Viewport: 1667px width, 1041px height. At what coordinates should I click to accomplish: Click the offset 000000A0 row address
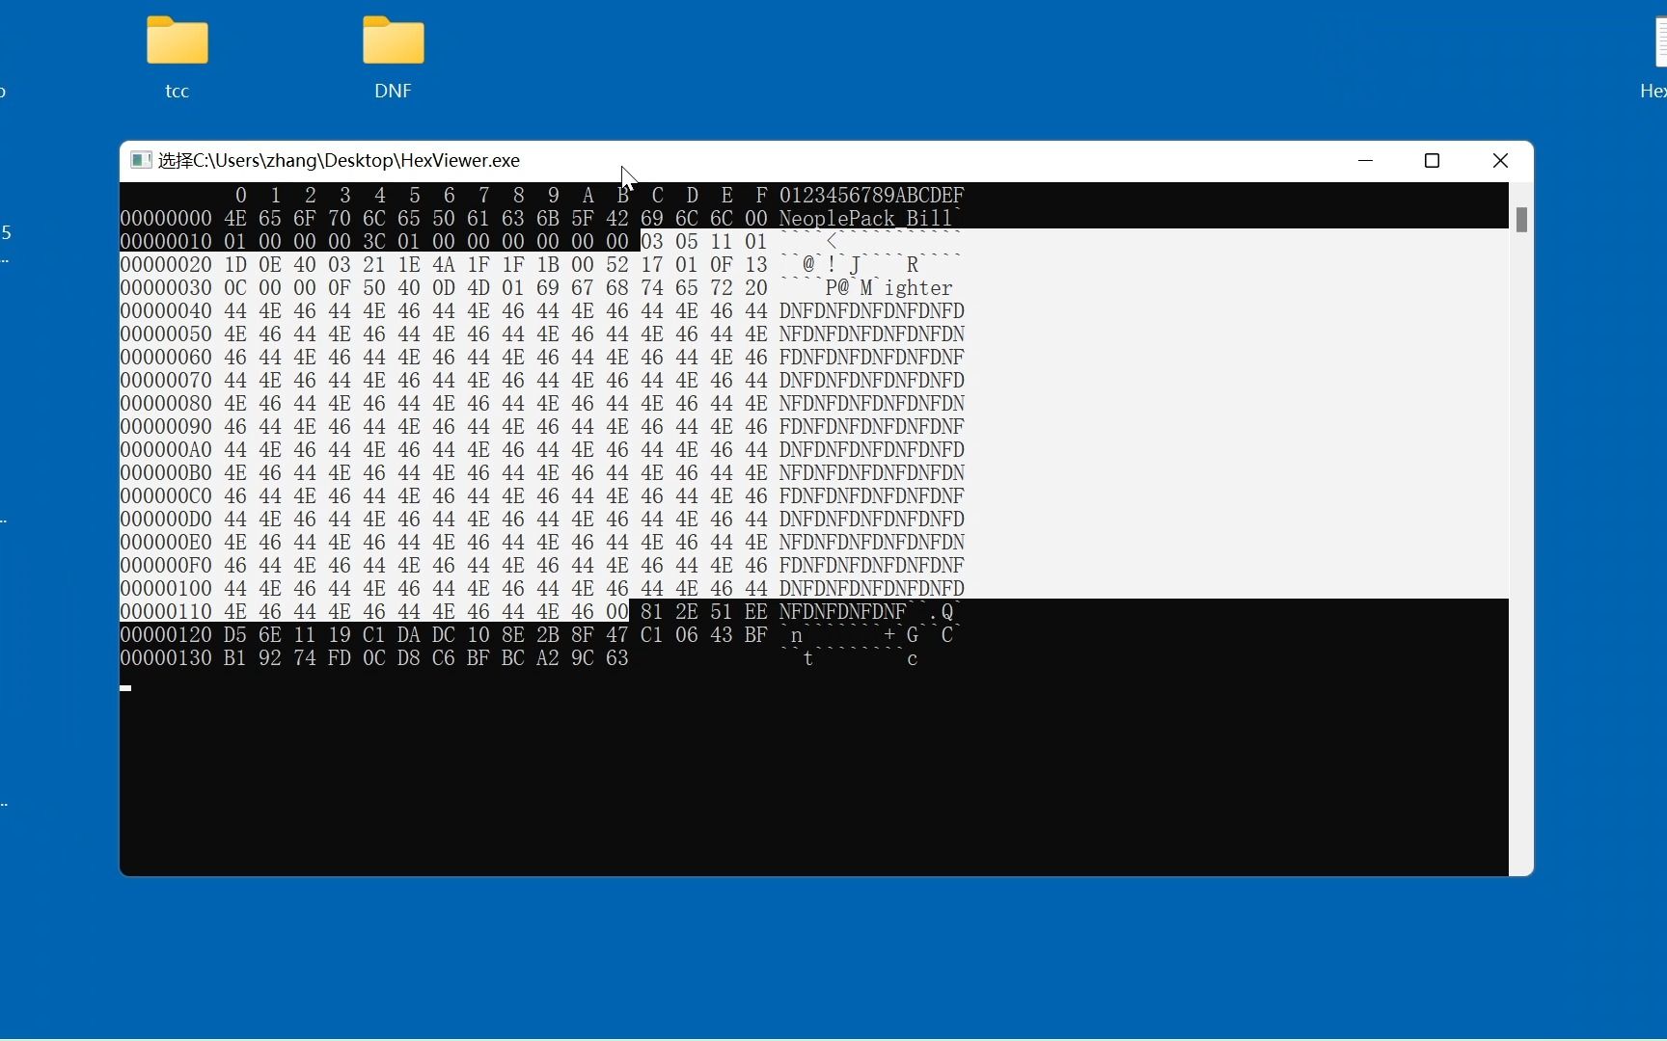pyautogui.click(x=166, y=450)
